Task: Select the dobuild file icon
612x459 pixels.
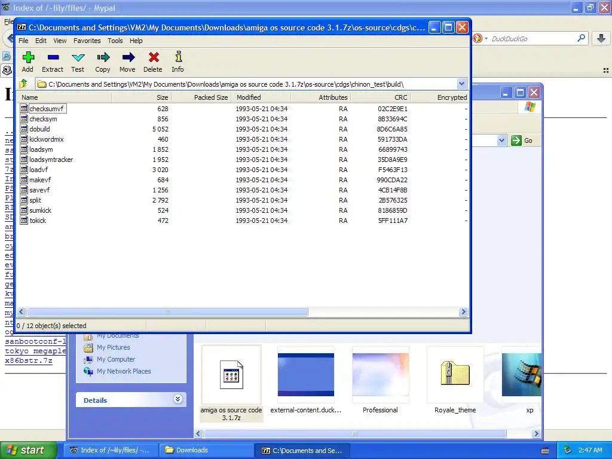Action: pyautogui.click(x=24, y=129)
